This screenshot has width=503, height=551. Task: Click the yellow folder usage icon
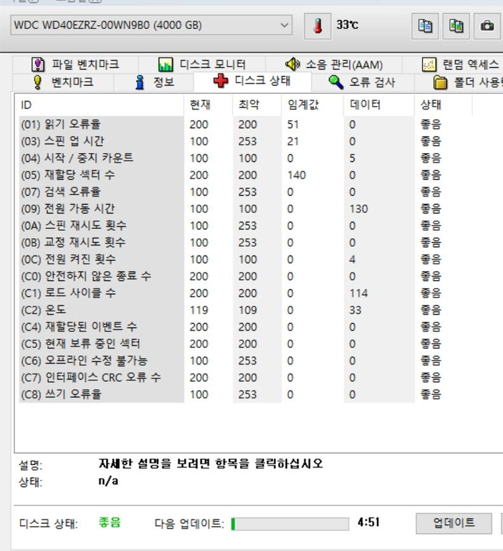coord(440,83)
